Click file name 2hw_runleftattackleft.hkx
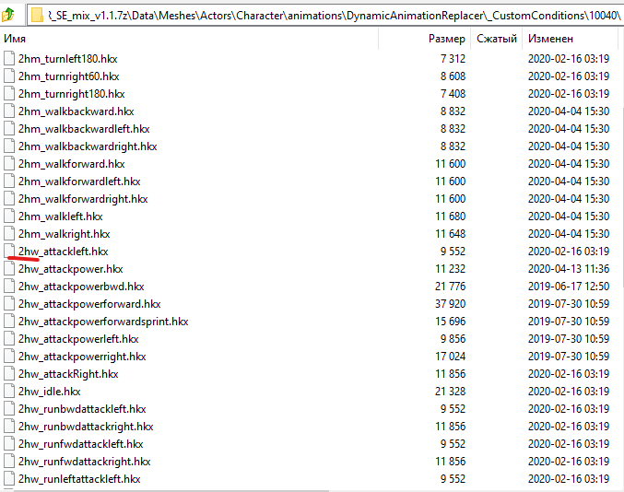The image size is (624, 492). pos(79,479)
